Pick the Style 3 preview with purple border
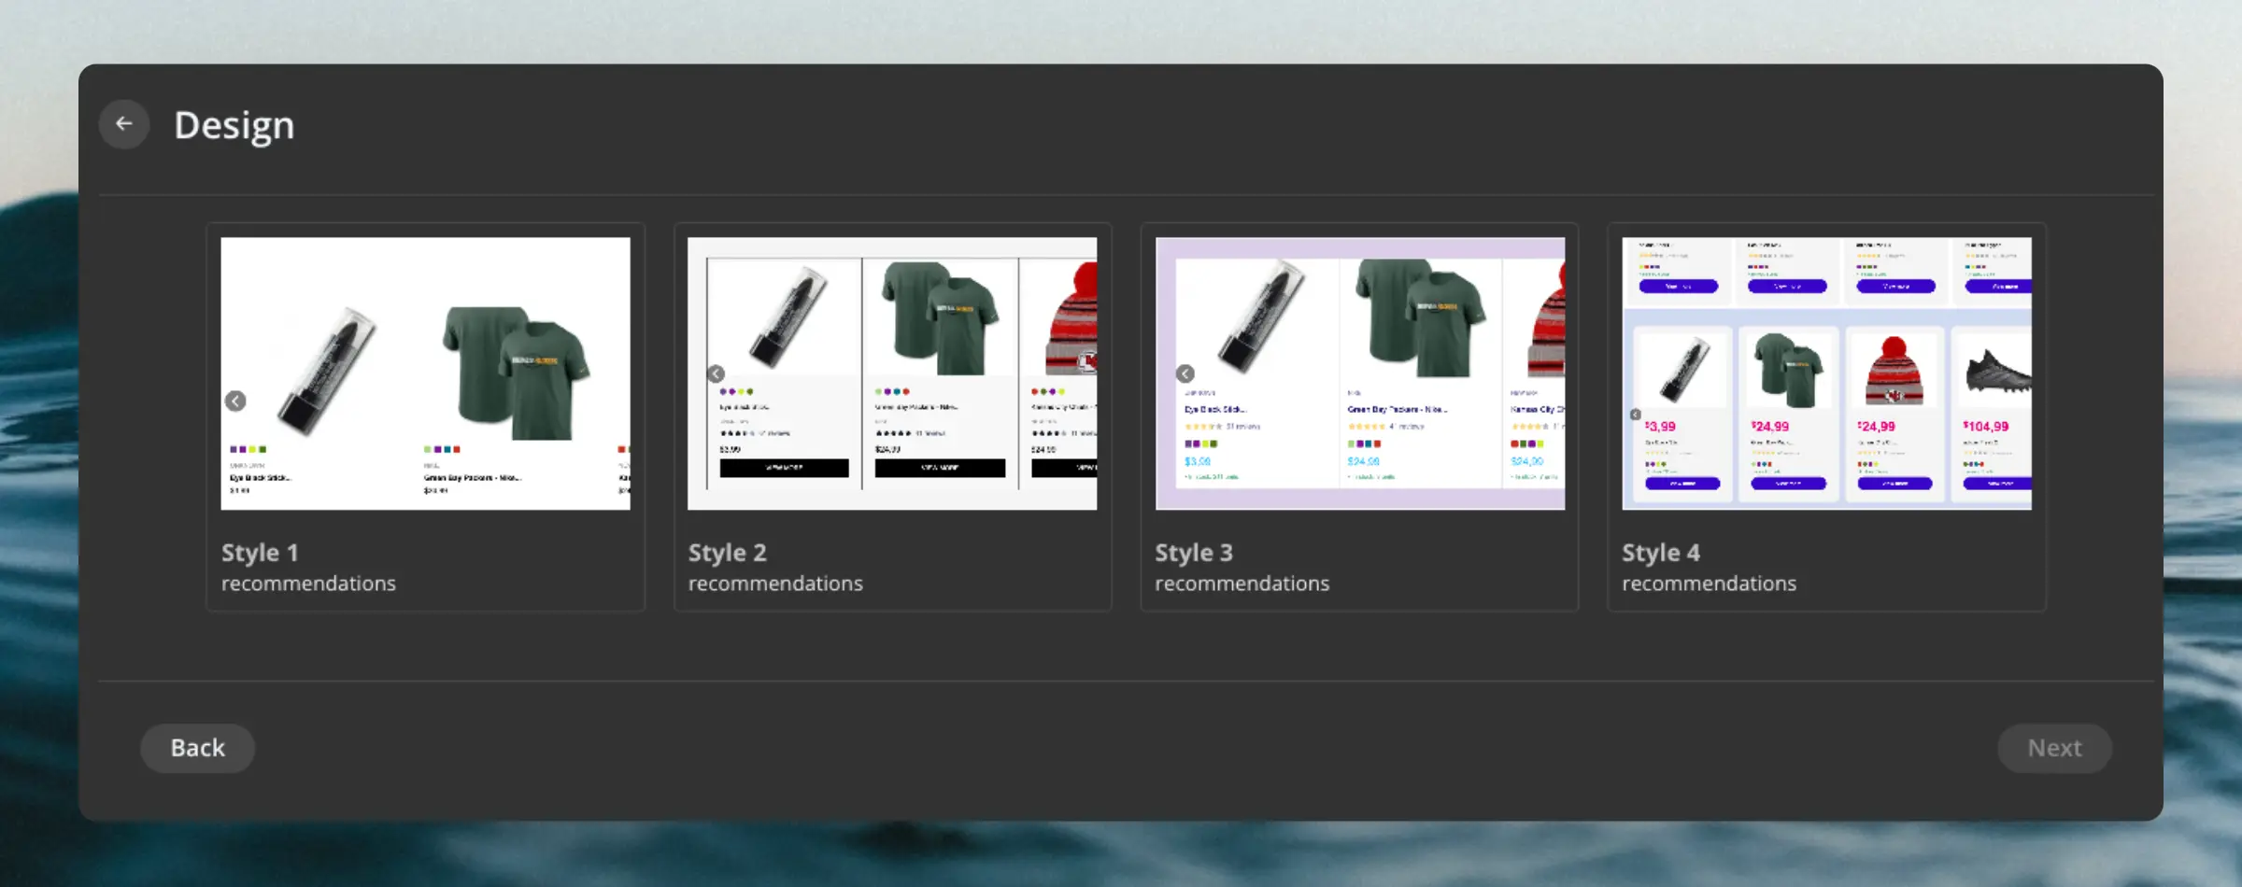This screenshot has width=2242, height=887. tap(1359, 373)
